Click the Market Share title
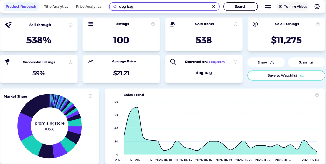Viewport: 326px width, 164px height. pos(15,96)
